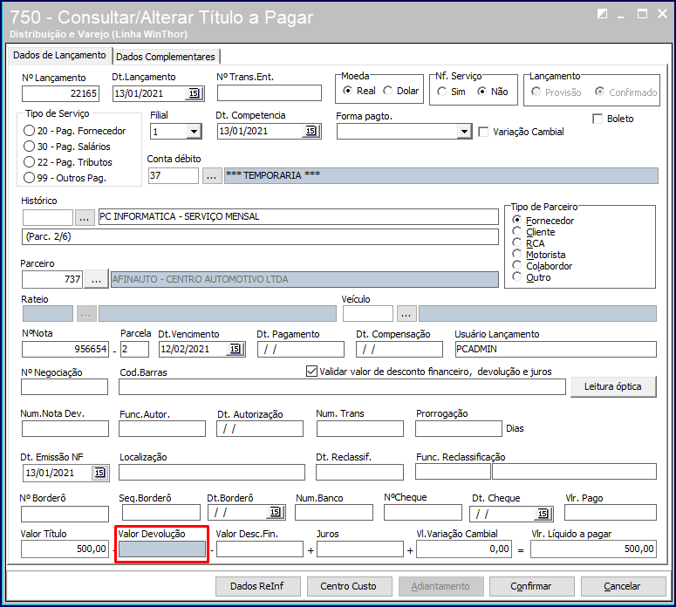Click Valor Título field

point(65,549)
